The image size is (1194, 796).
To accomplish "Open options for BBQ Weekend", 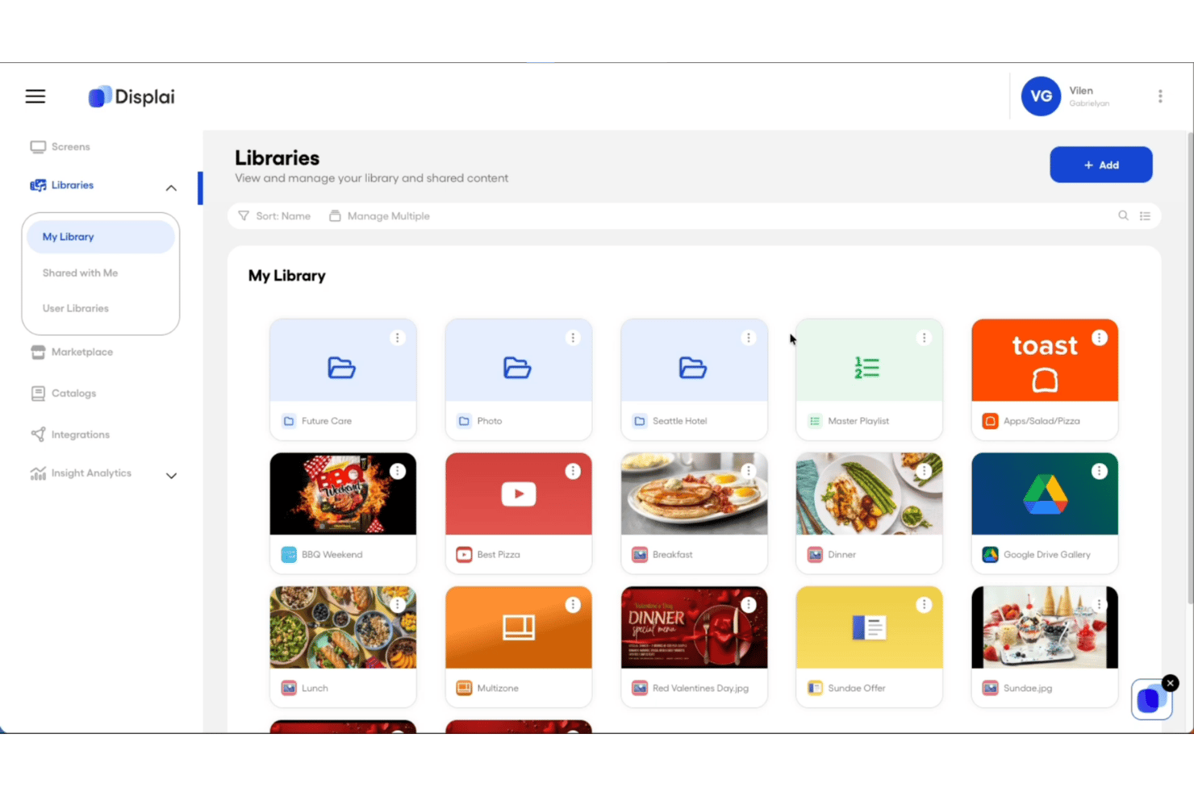I will click(x=398, y=471).
